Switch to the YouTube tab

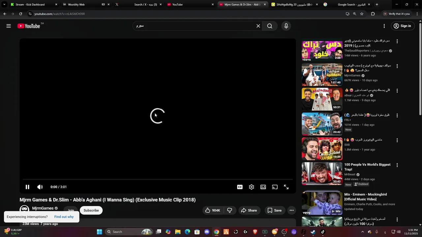191,5
